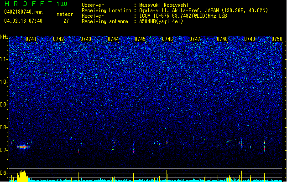Click the 0.7 kHz frequency axis label

(4, 150)
